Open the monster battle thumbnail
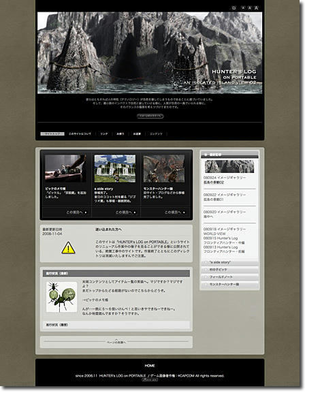320x393 pixels. (x=164, y=168)
